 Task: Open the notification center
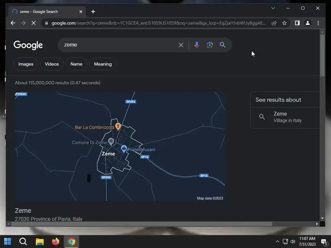324,242
